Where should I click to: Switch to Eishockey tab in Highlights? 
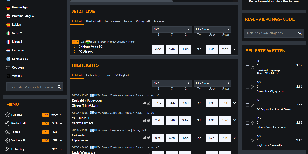point(93,75)
